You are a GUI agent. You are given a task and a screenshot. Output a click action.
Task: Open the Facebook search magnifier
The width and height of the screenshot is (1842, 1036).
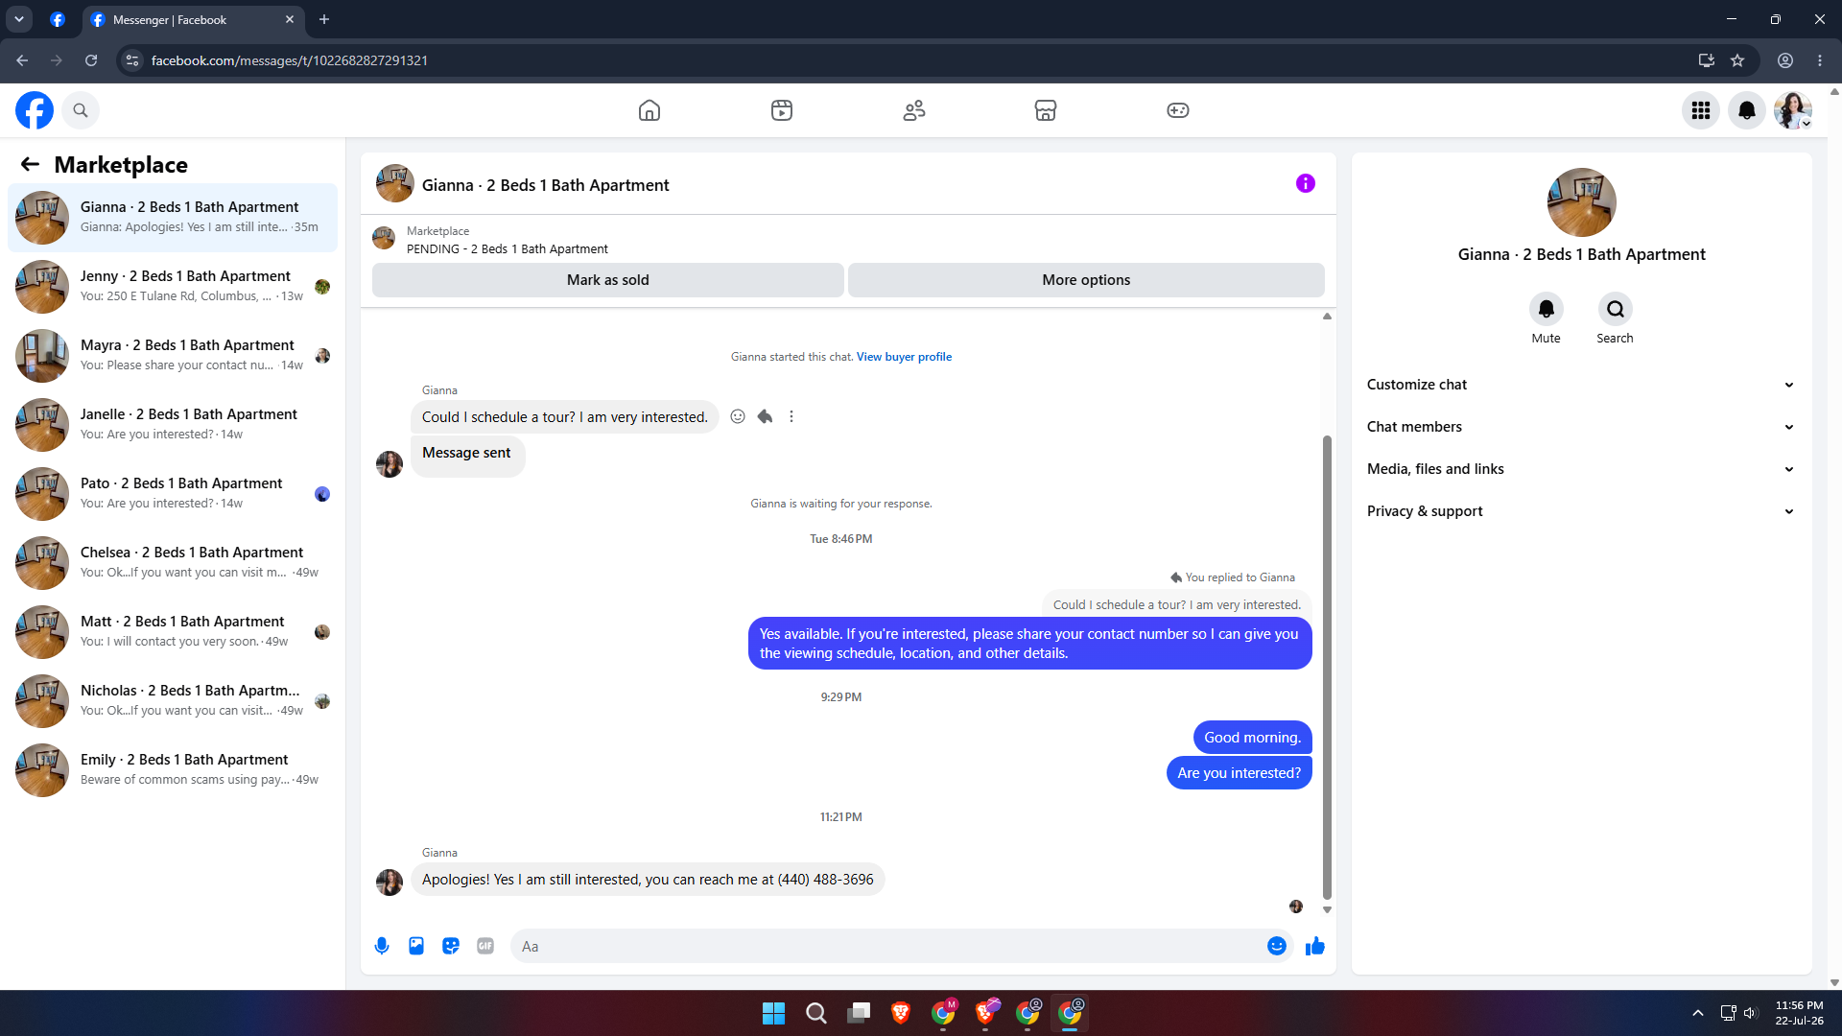81,110
